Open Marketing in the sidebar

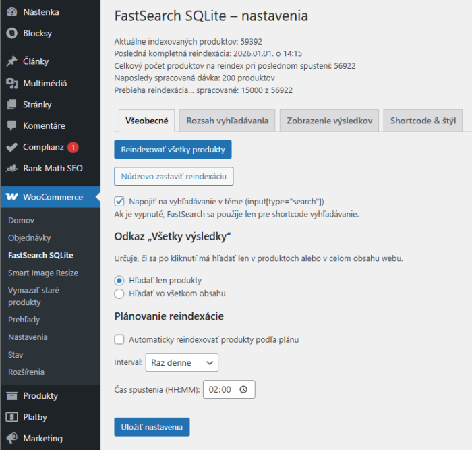tap(42, 439)
